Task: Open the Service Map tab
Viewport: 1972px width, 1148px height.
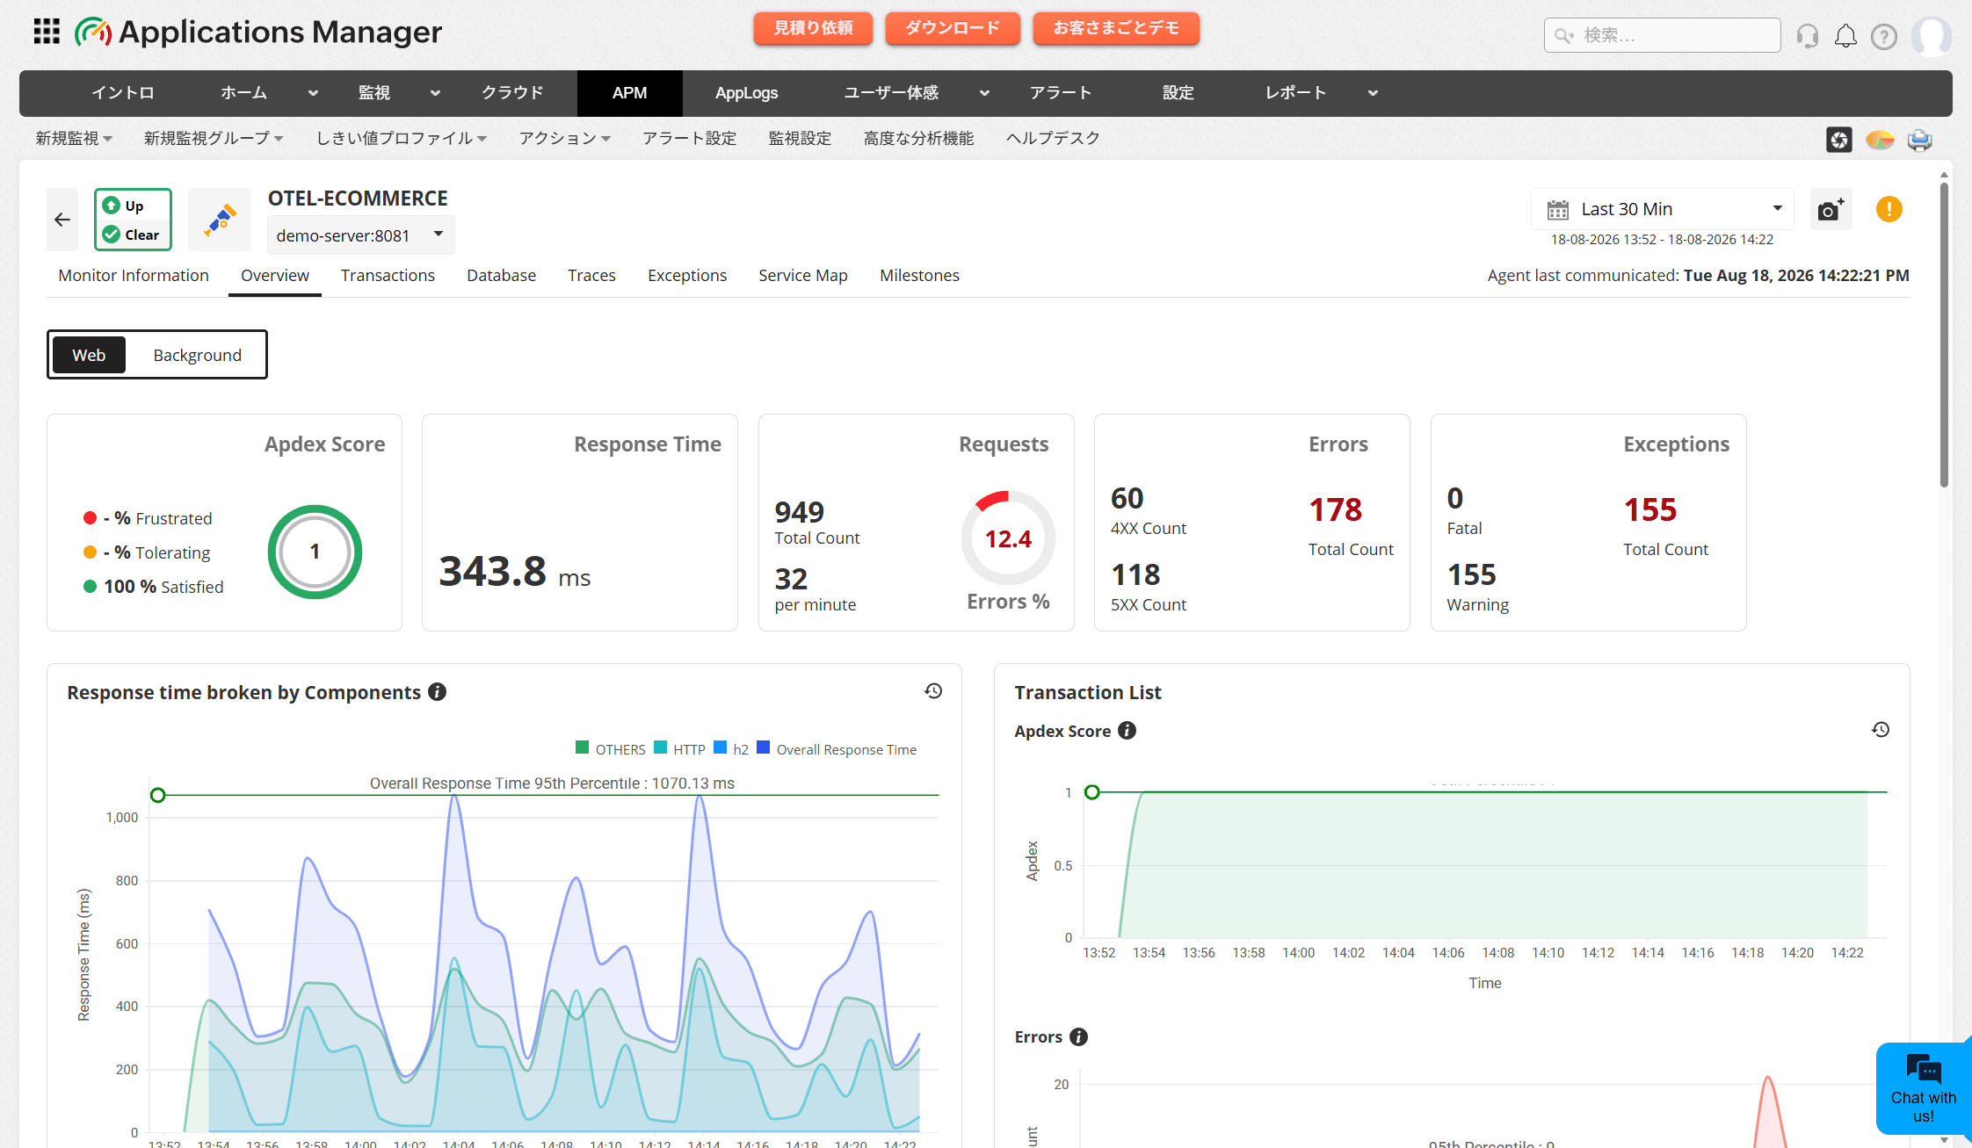Action: click(803, 276)
